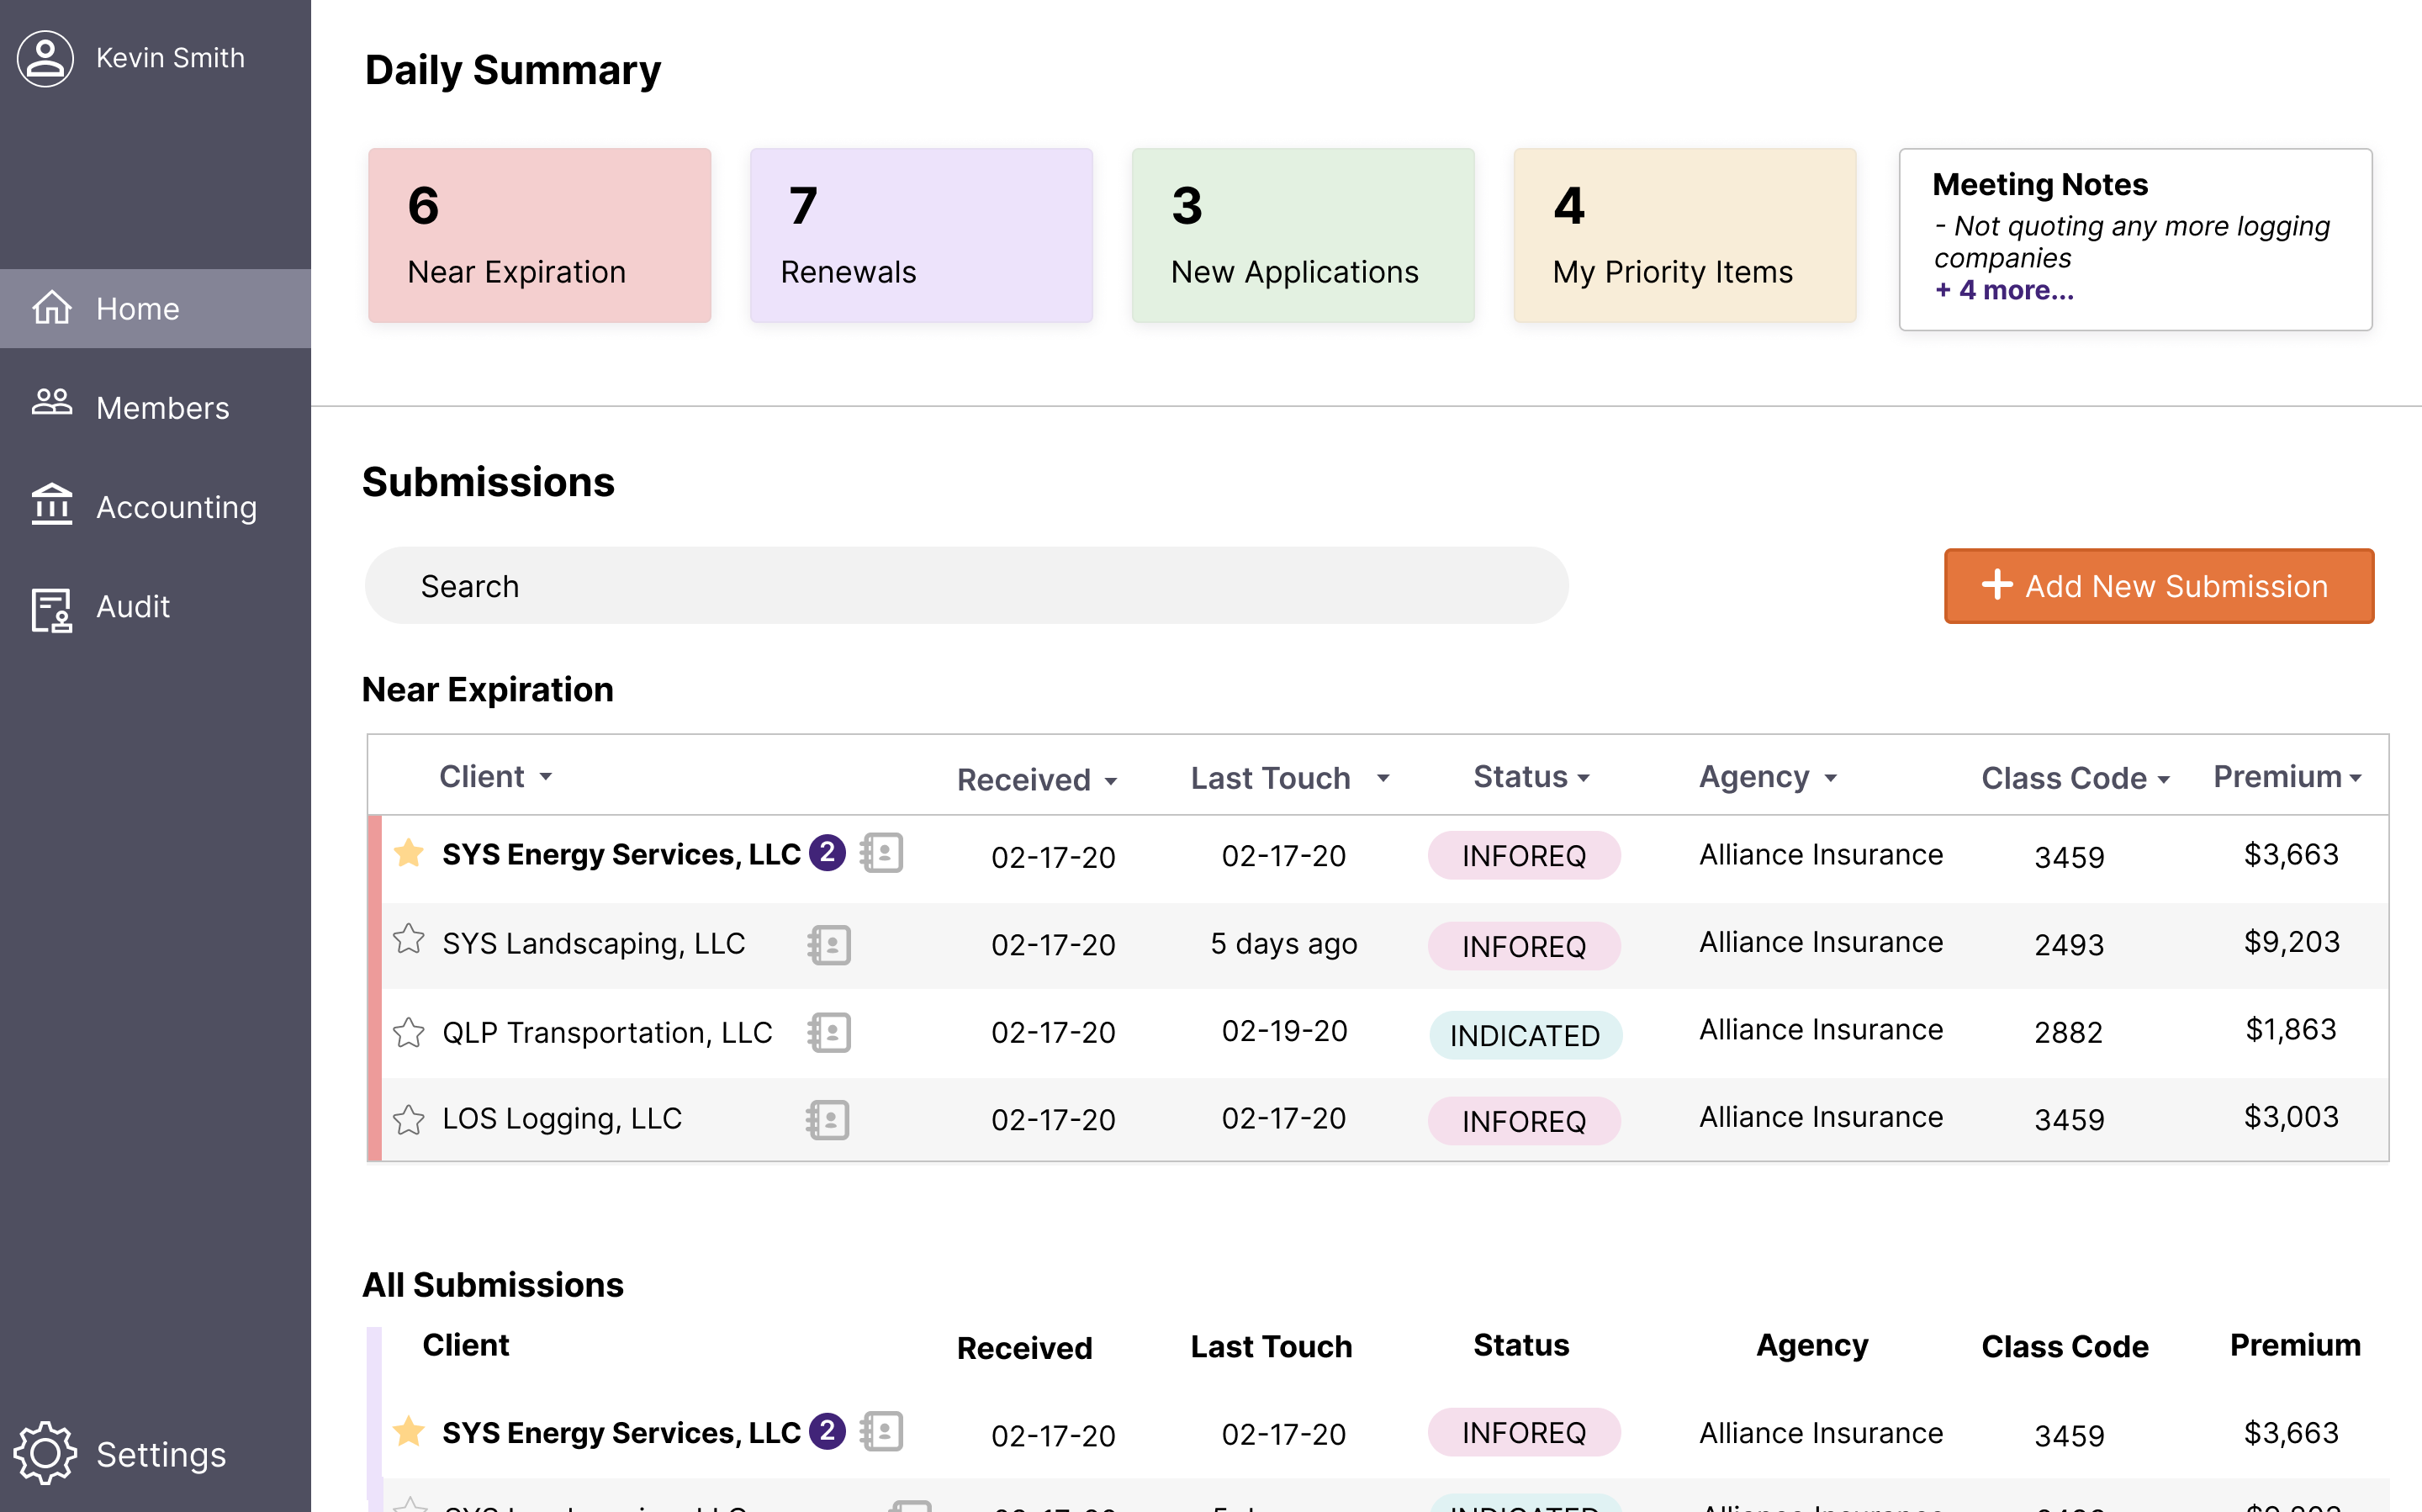Click notification badge 2 on SYS Energy Services
This screenshot has width=2422, height=1512.
tap(827, 853)
